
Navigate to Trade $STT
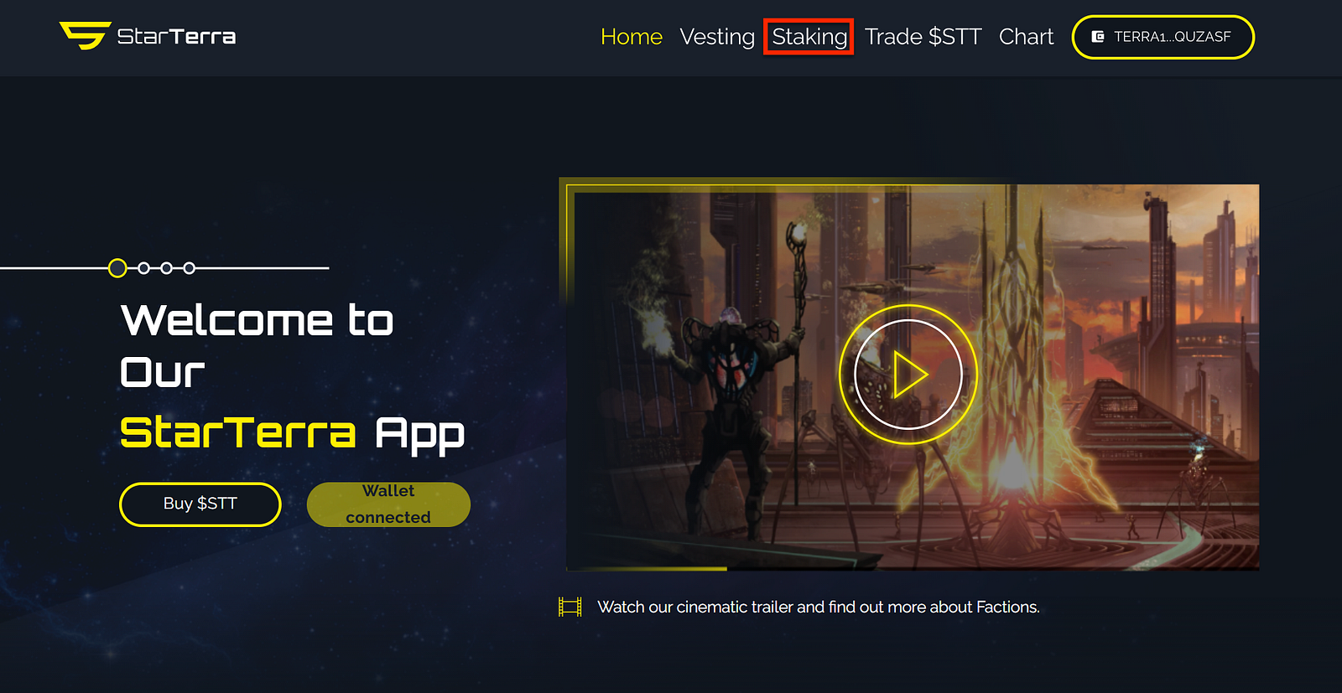(923, 37)
